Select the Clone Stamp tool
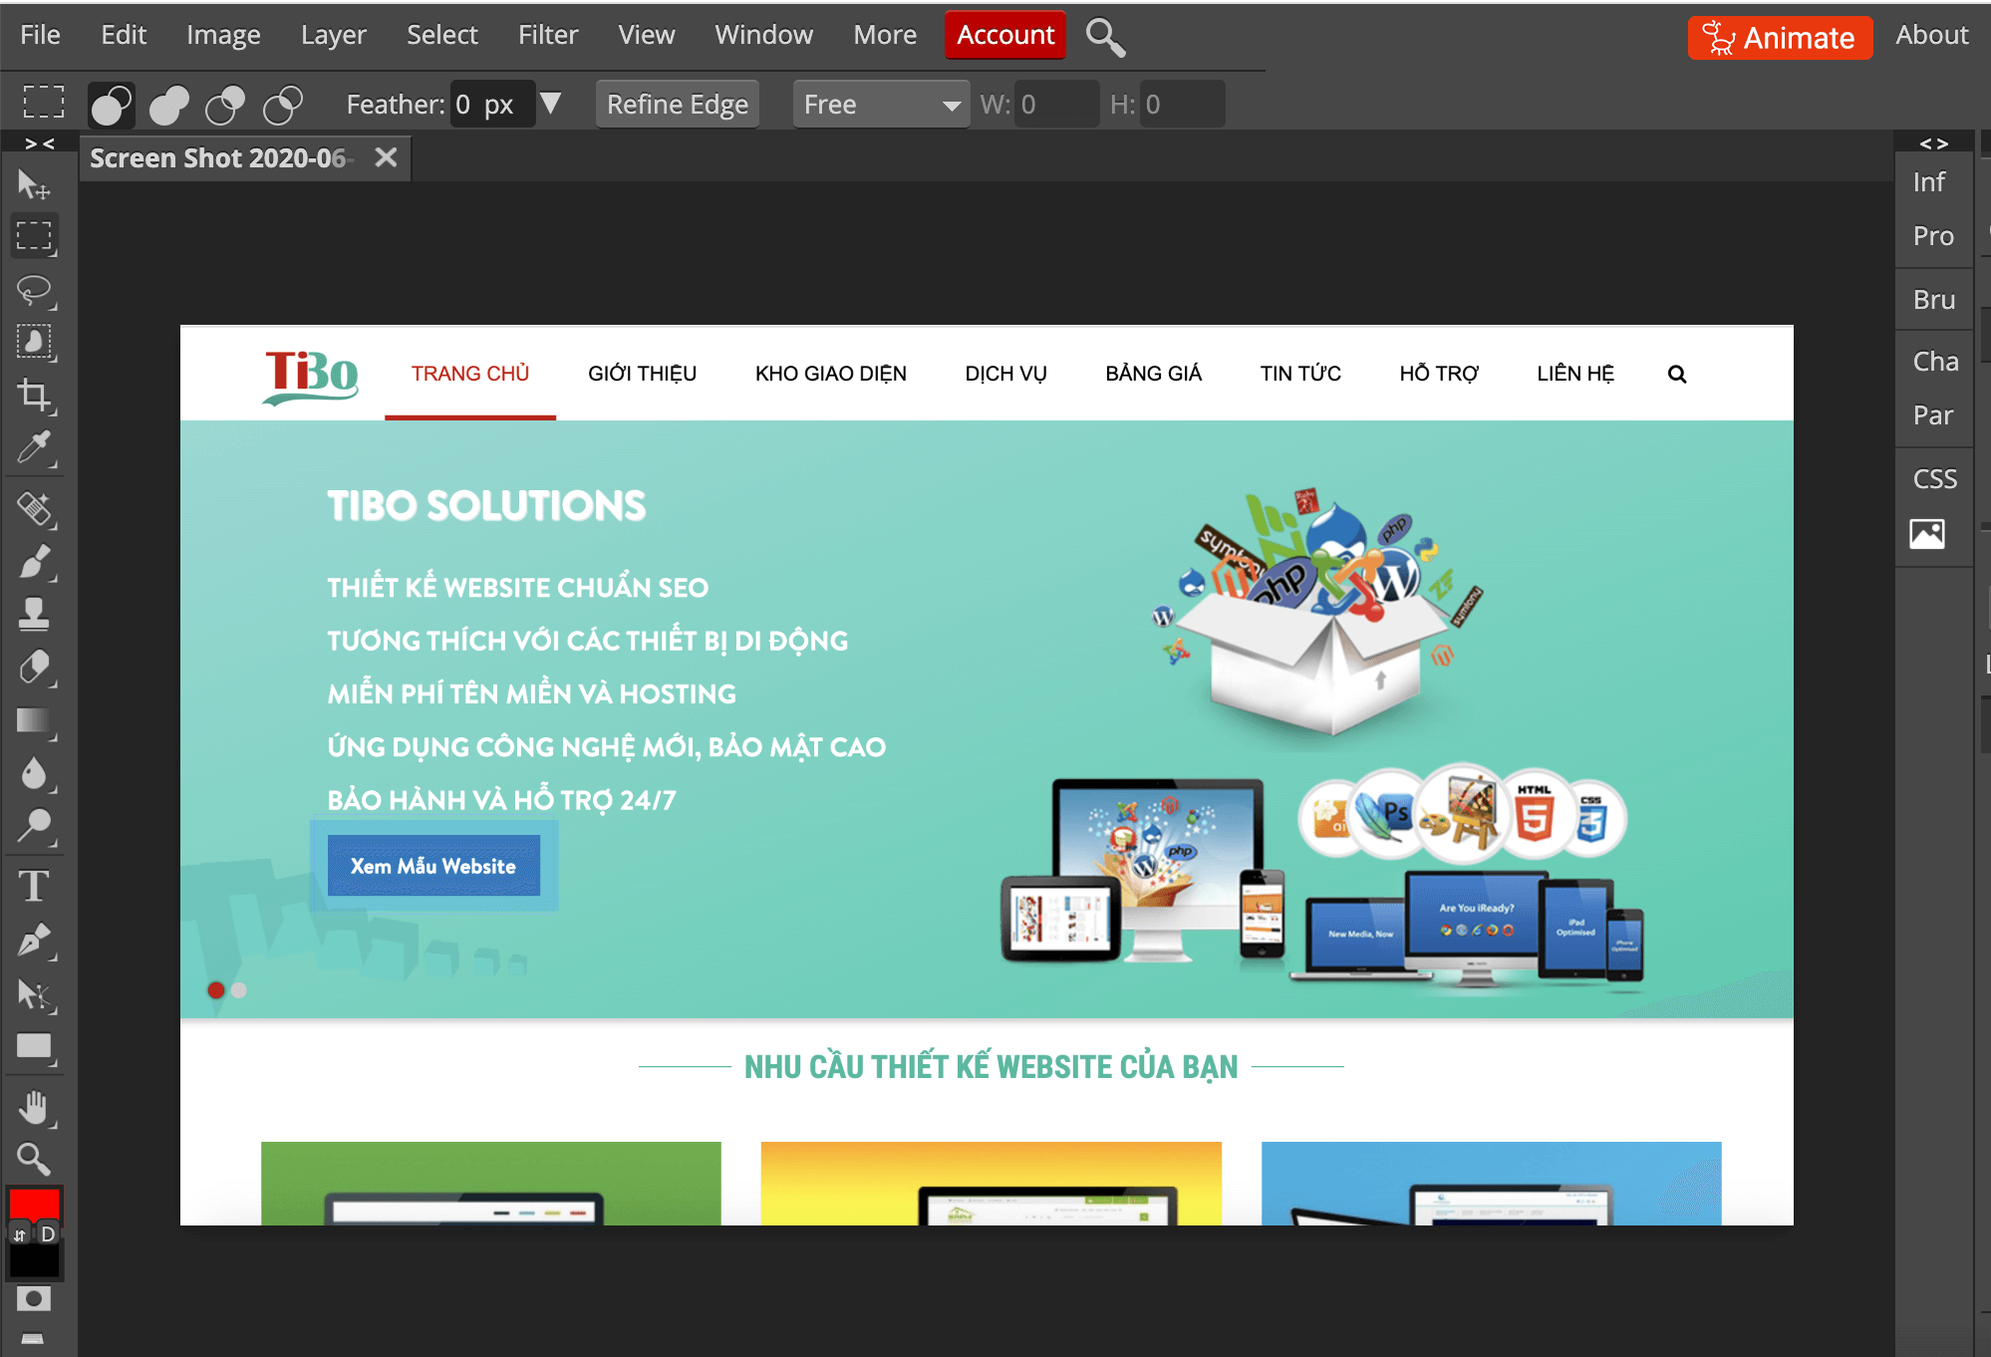Screen dimensions: 1991x1357 35,614
